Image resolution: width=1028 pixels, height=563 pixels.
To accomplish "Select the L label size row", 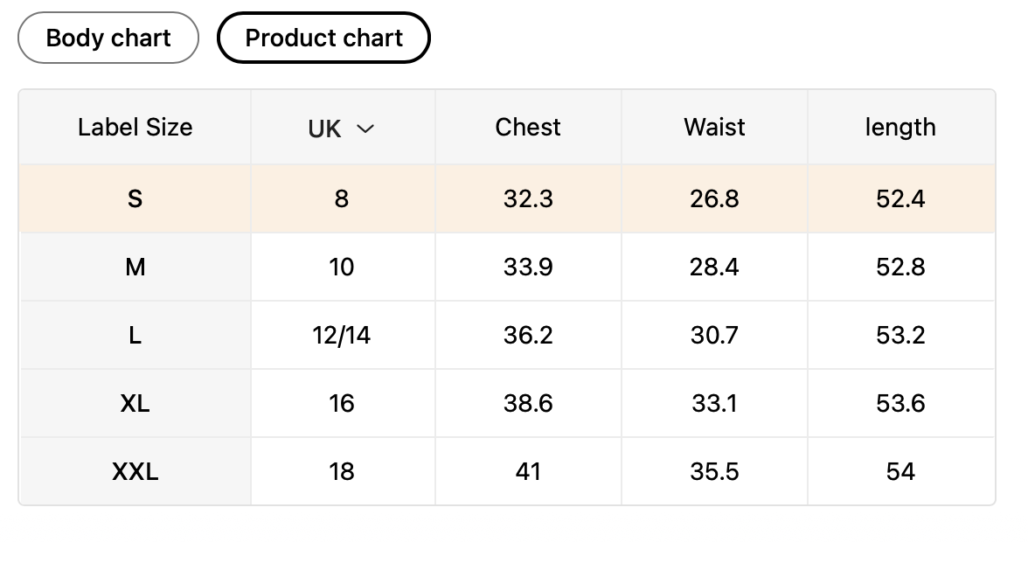I will coord(135,336).
